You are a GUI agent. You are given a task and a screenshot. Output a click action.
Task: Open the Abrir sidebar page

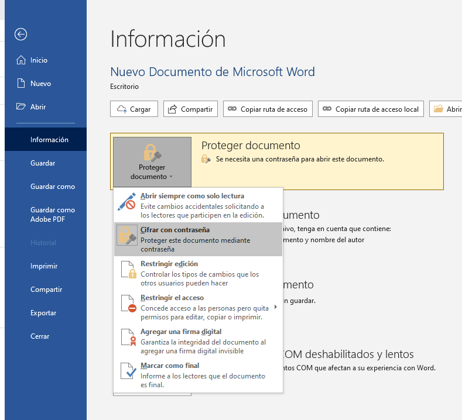[46, 106]
